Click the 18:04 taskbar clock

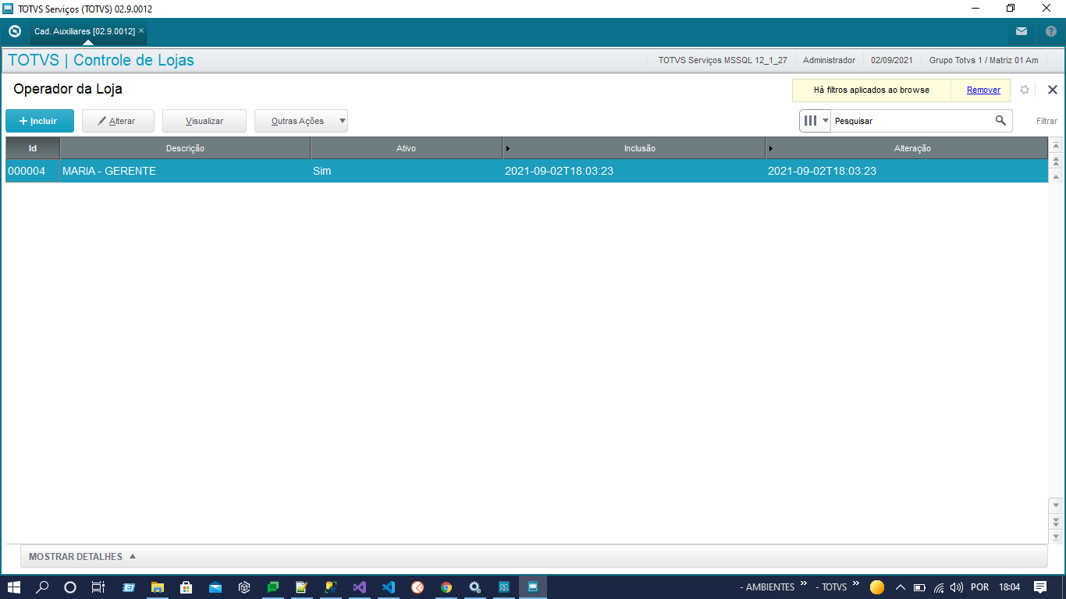[x=1010, y=587]
